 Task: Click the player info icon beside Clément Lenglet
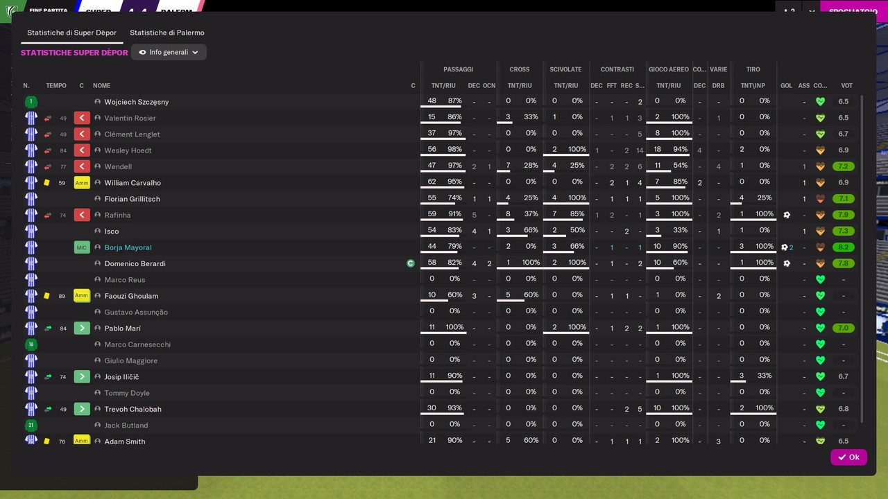(98, 134)
